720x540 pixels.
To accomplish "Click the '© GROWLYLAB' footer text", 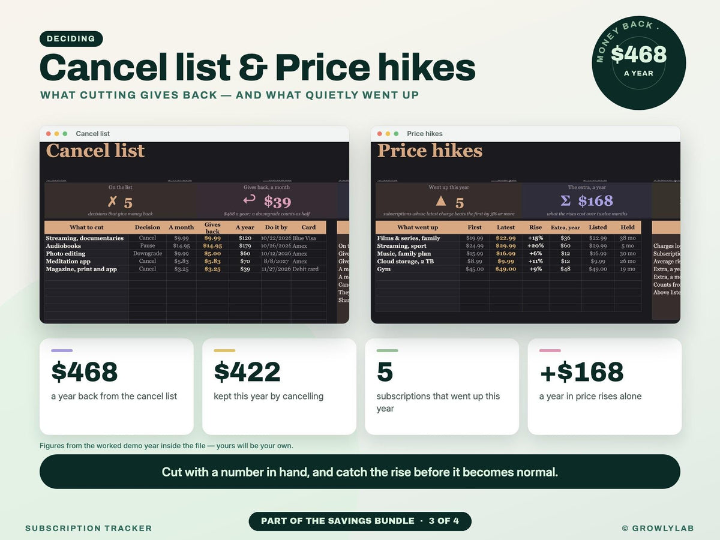I will (658, 529).
